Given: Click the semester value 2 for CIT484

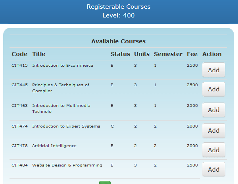Looking at the screenshot, I should tap(155, 165).
